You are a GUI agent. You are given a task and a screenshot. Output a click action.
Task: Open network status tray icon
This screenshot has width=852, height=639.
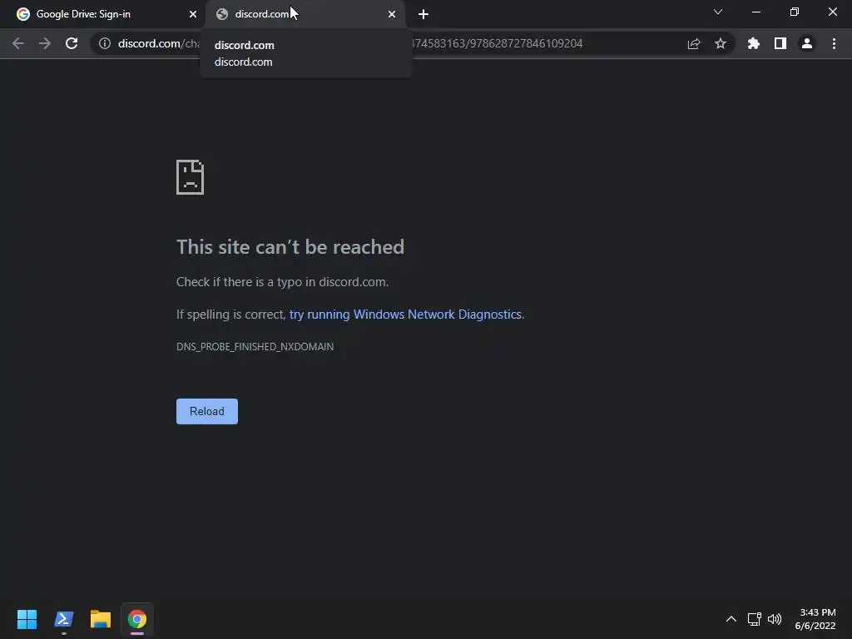point(754,619)
